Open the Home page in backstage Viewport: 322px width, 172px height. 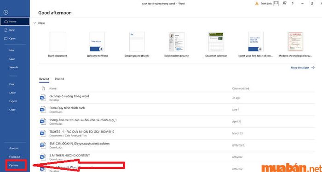click(x=15, y=22)
